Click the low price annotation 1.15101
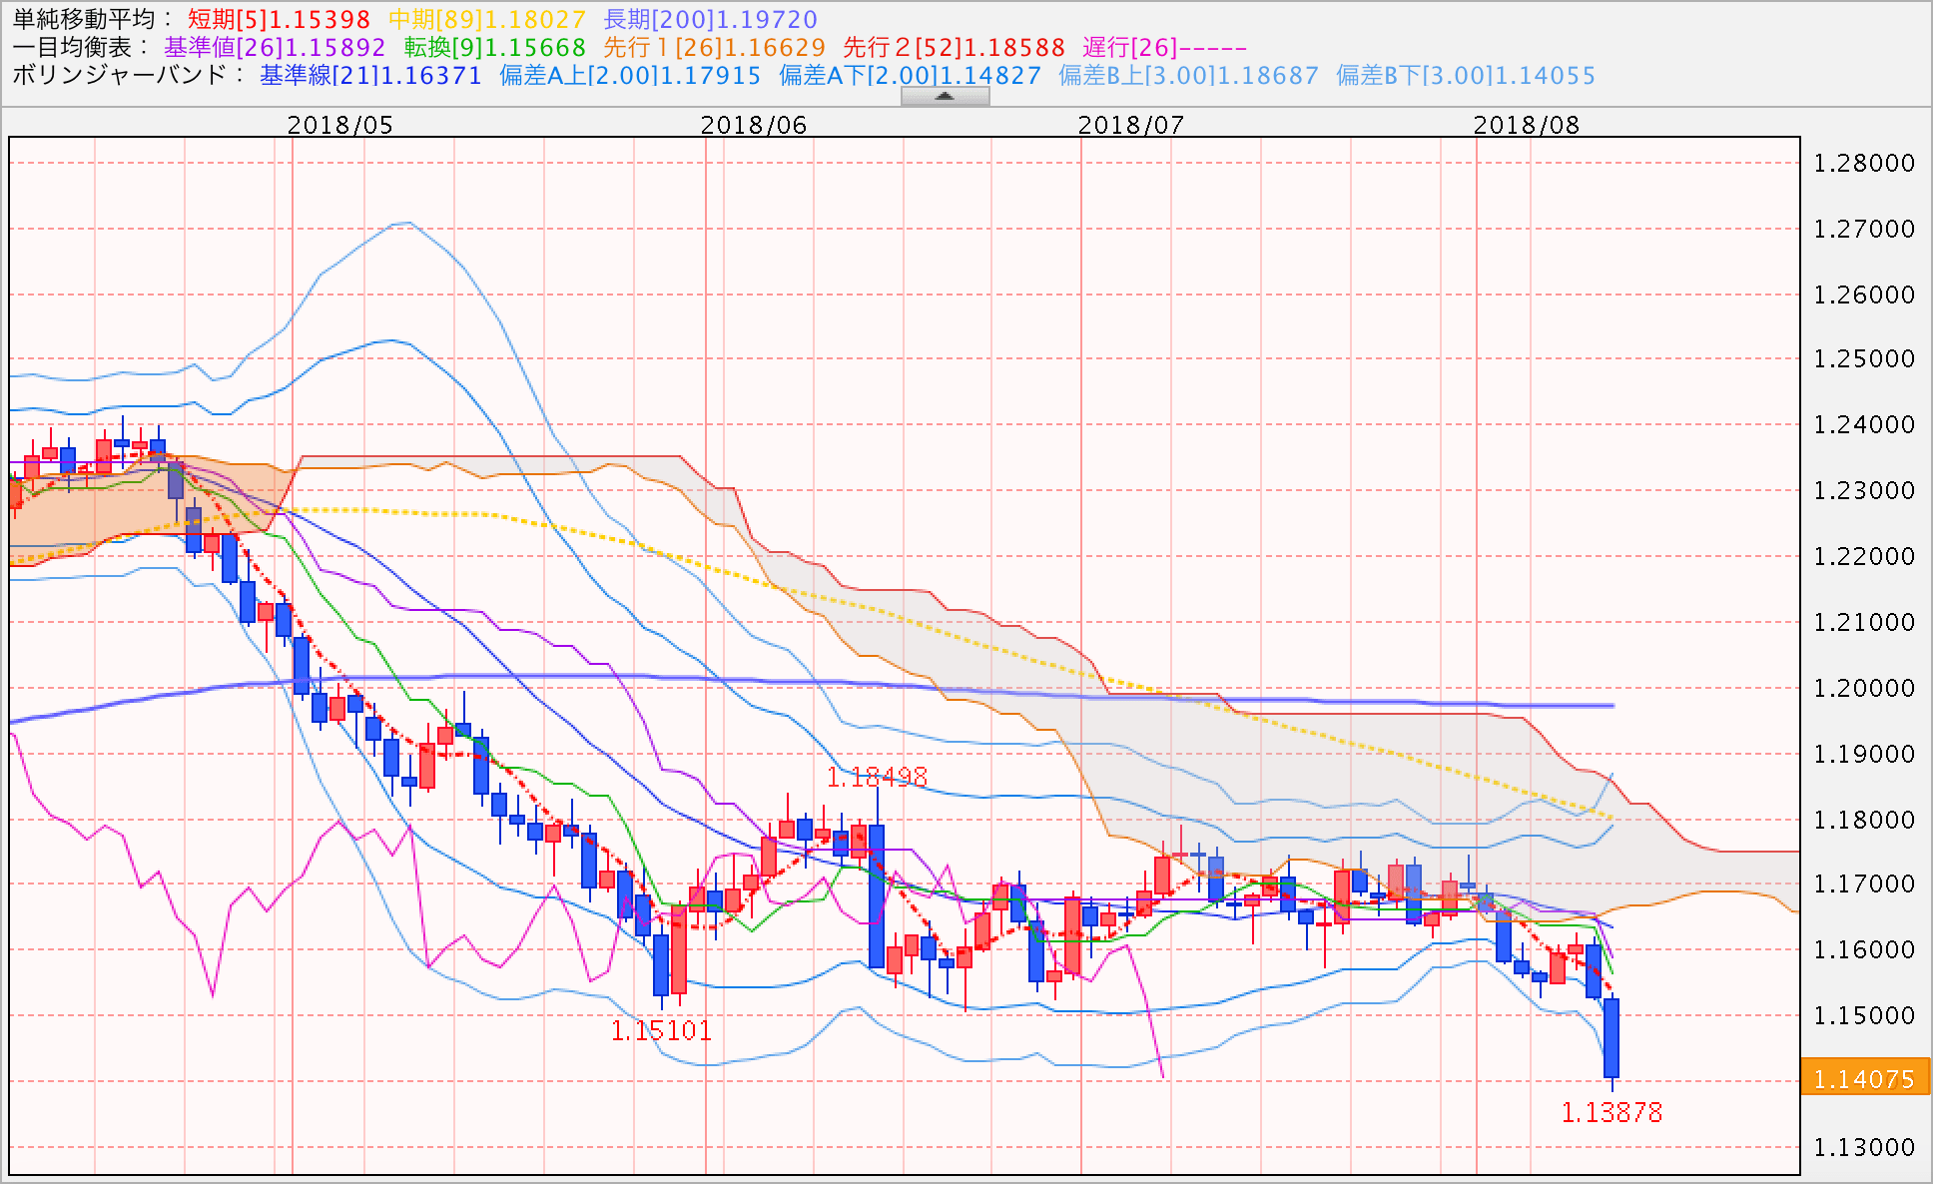 tap(661, 1029)
